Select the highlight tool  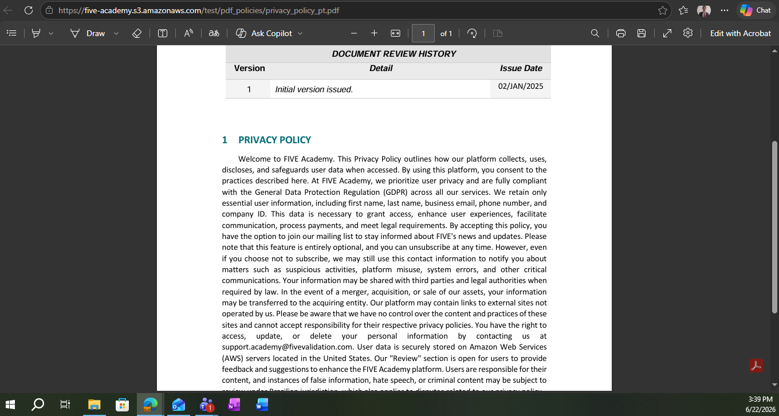[37, 33]
